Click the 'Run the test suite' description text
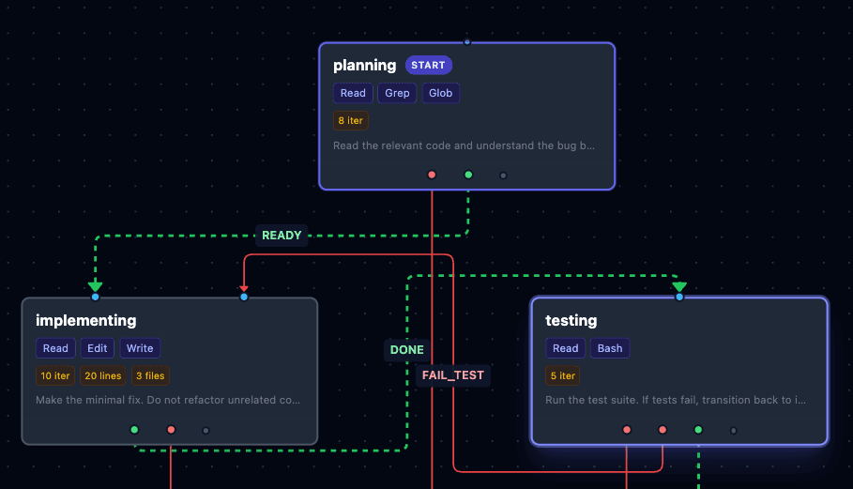This screenshot has width=853, height=489. tap(676, 400)
